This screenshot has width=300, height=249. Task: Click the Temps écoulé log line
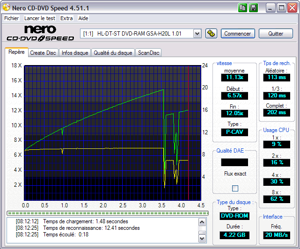click(52, 234)
